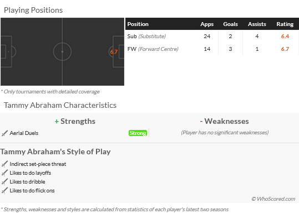Click the Likes to dribble style entry
Image resolution: width=299 pixels, height=214 pixels.
coord(27,182)
